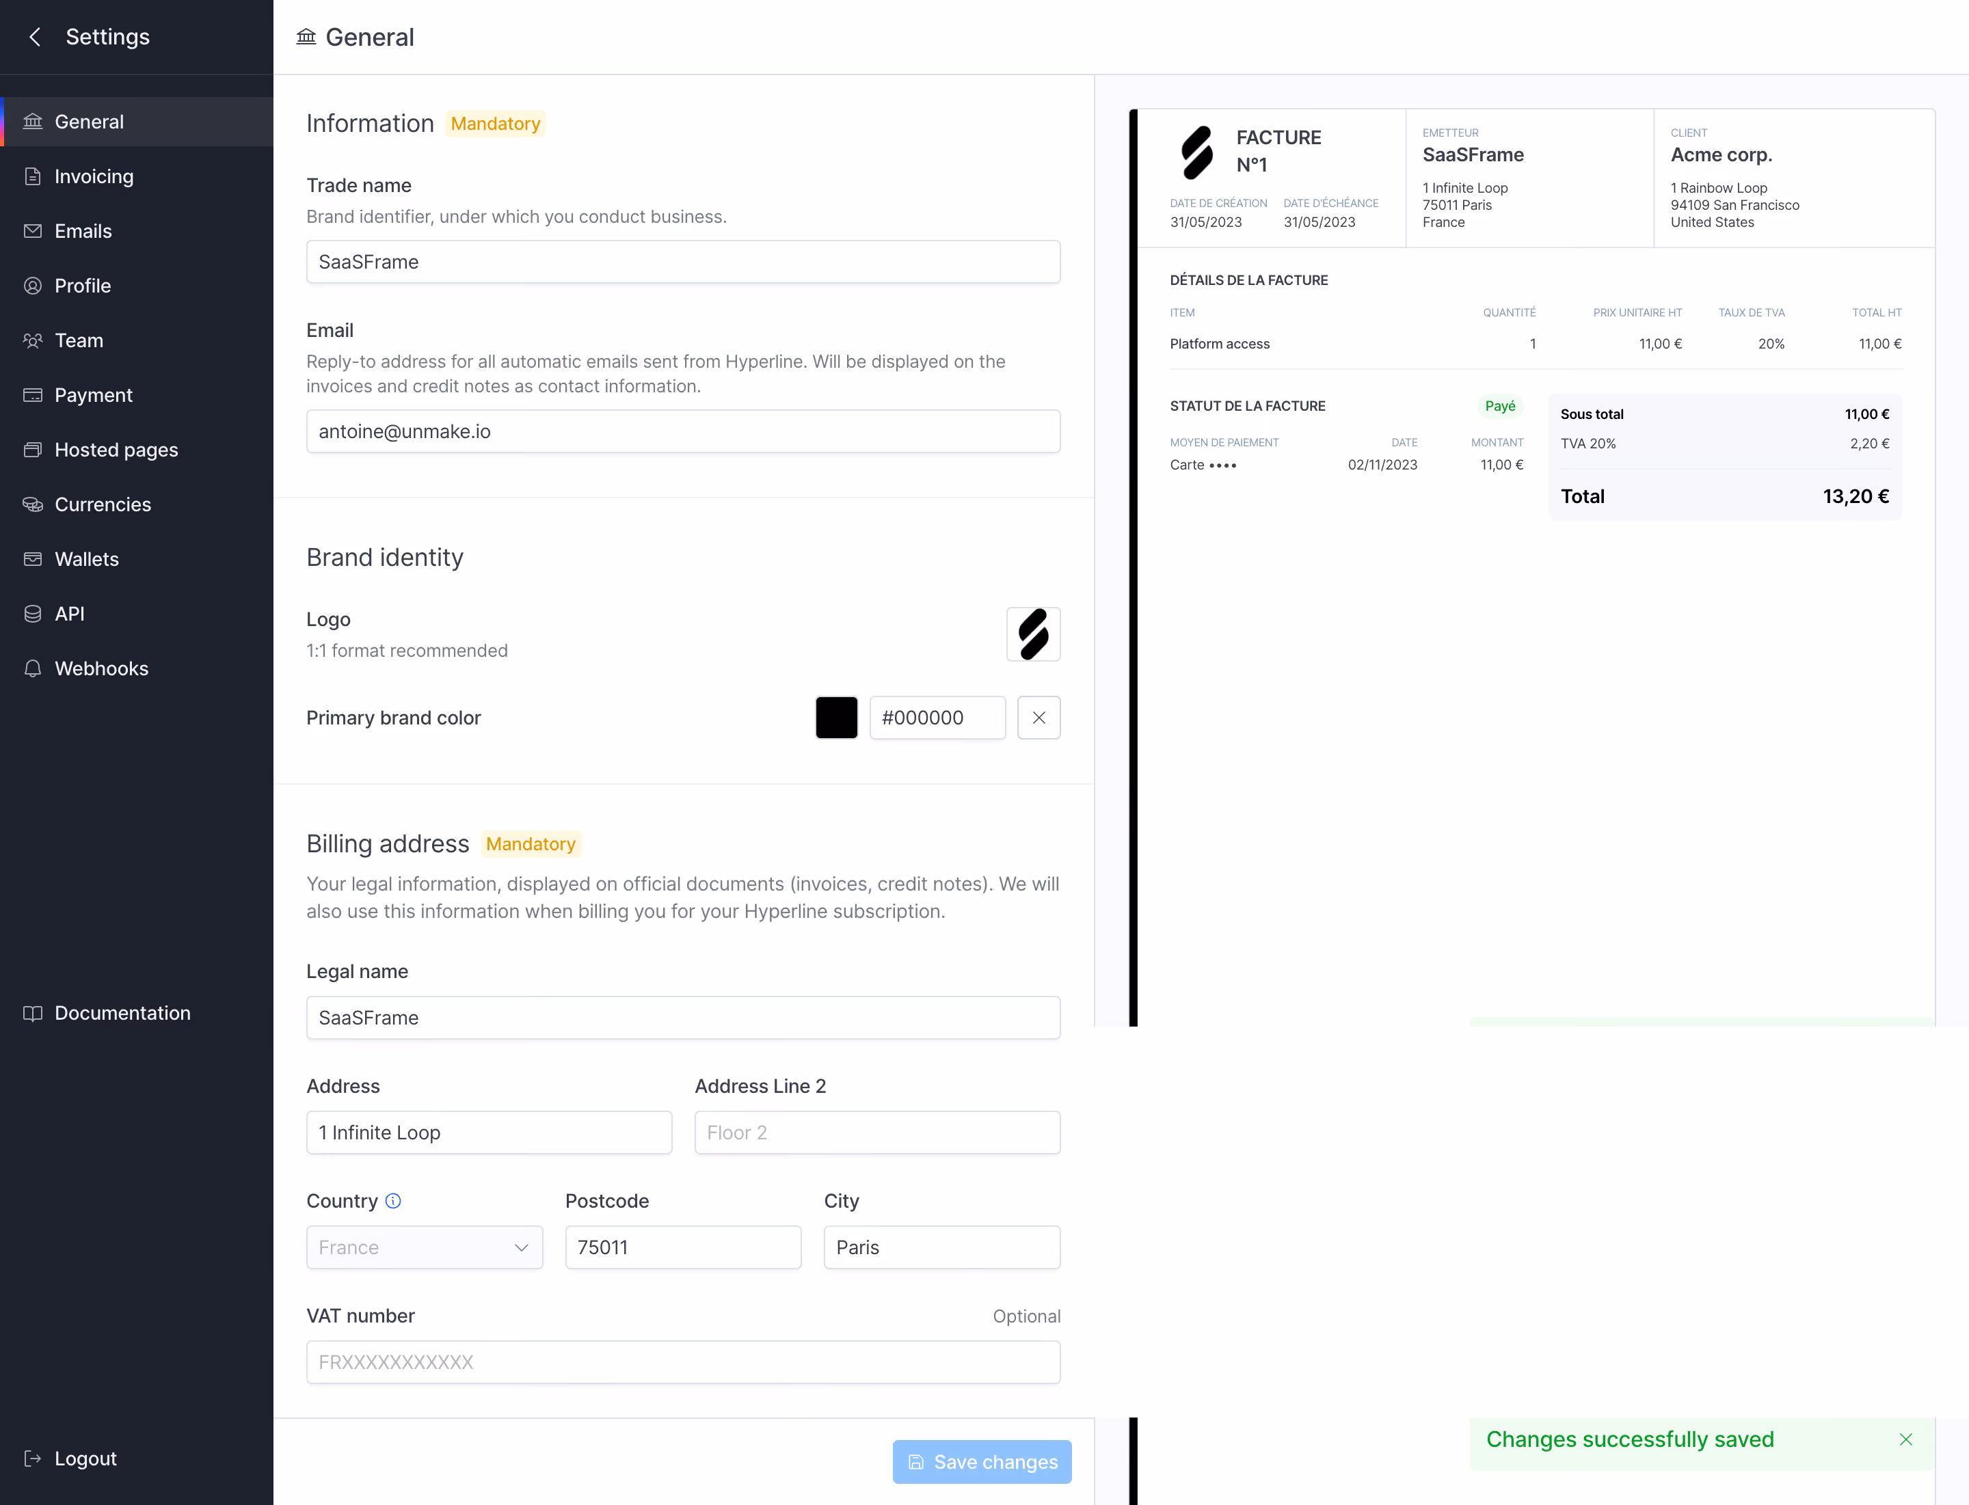This screenshot has height=1505, width=1969.
Task: Click the Mandatory badge beside Information
Action: point(496,124)
